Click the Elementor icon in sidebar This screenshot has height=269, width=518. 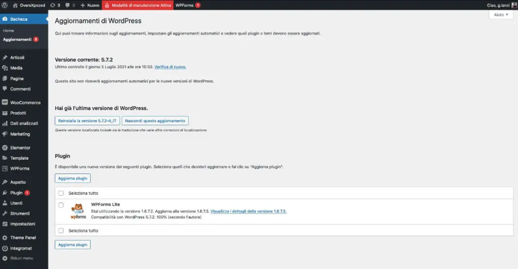point(5,148)
